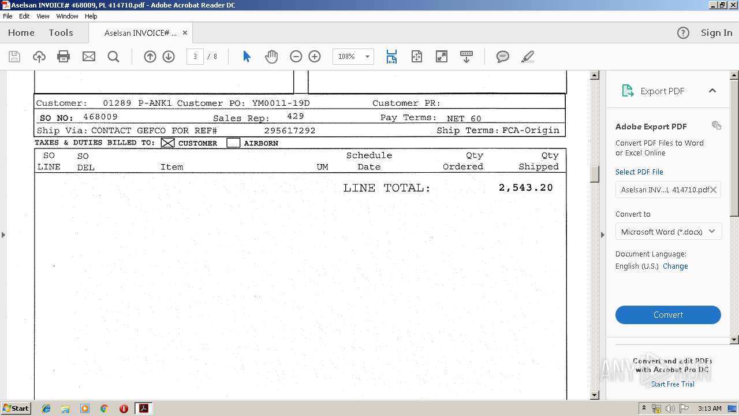Click document scrollbar down arrow
Viewport: 739px width, 416px height.
click(x=595, y=395)
